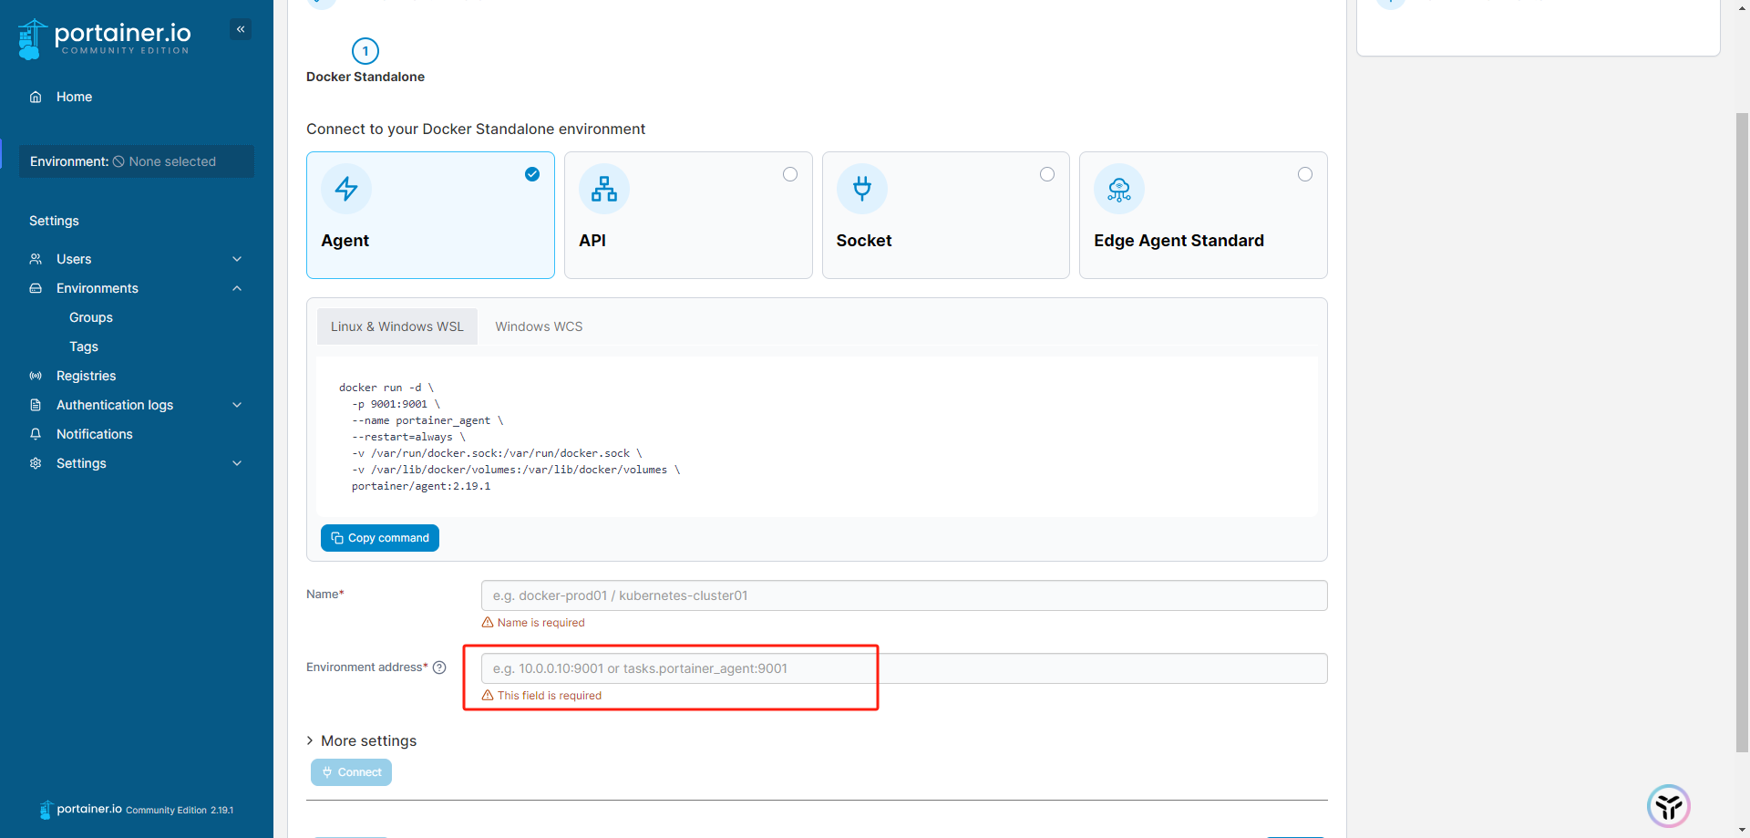
Task: Collapse the Environments menu chevron
Action: (237, 288)
